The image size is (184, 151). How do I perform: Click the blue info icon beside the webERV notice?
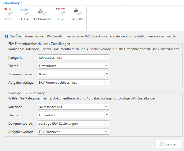6,36
